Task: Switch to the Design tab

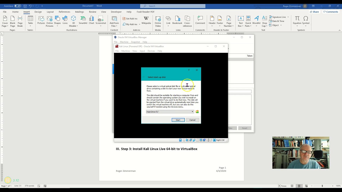Action: [38, 12]
